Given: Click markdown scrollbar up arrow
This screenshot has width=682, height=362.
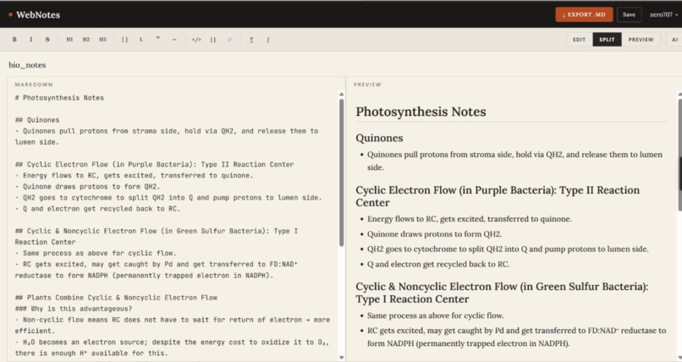Looking at the screenshot, I should click(342, 94).
